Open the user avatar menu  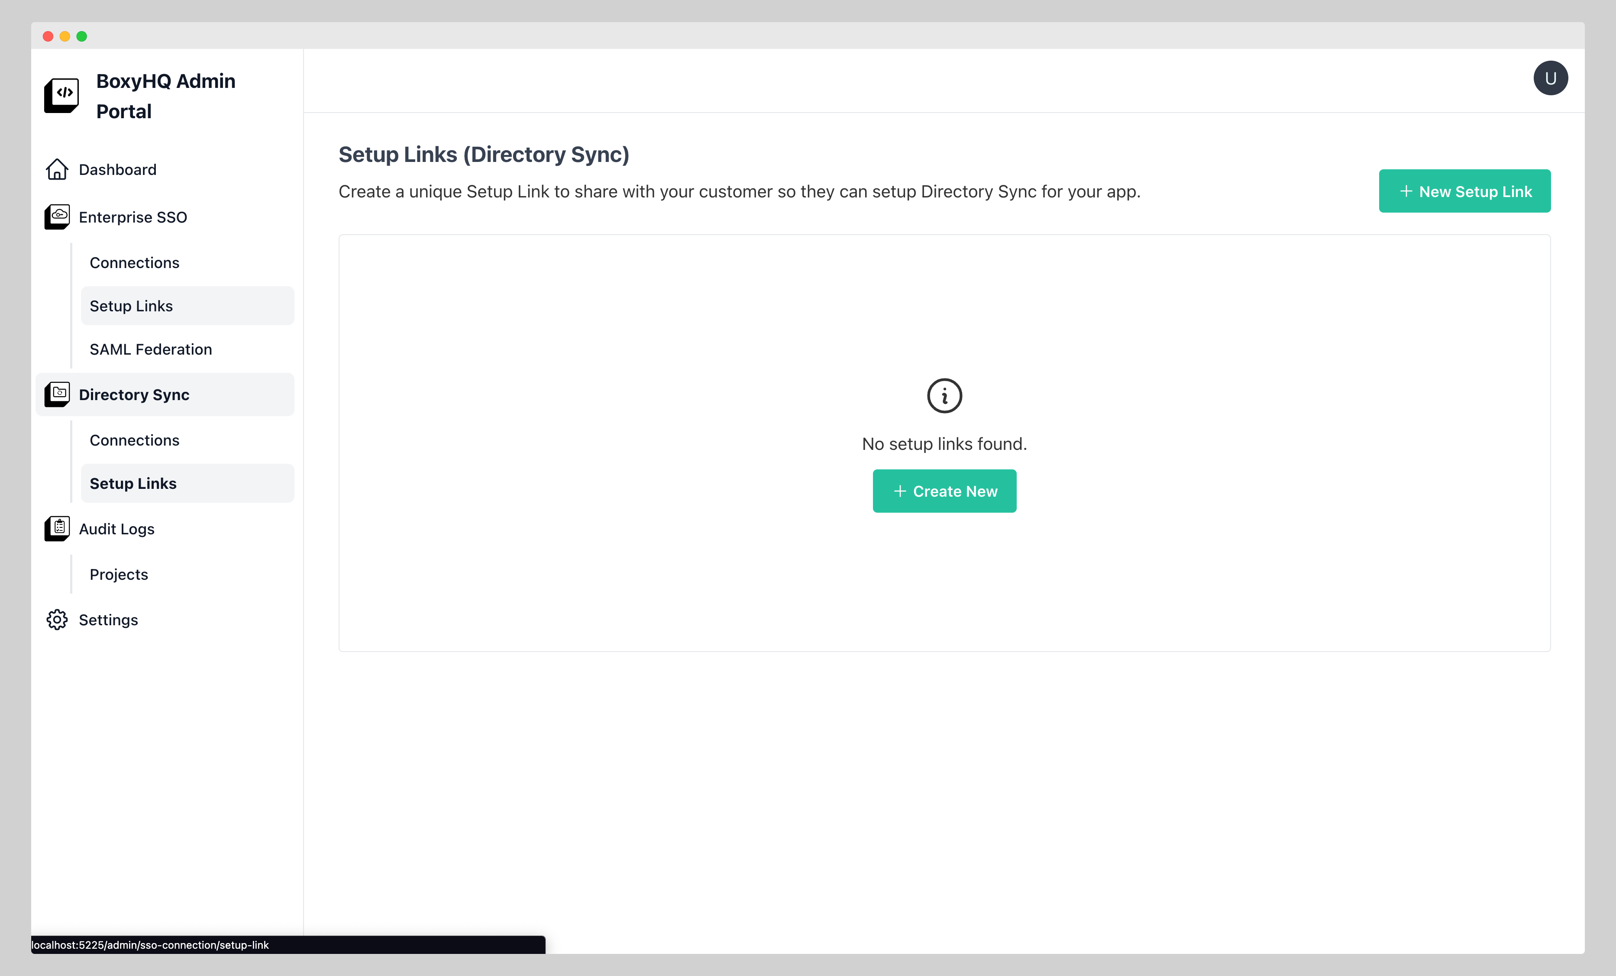[1551, 78]
